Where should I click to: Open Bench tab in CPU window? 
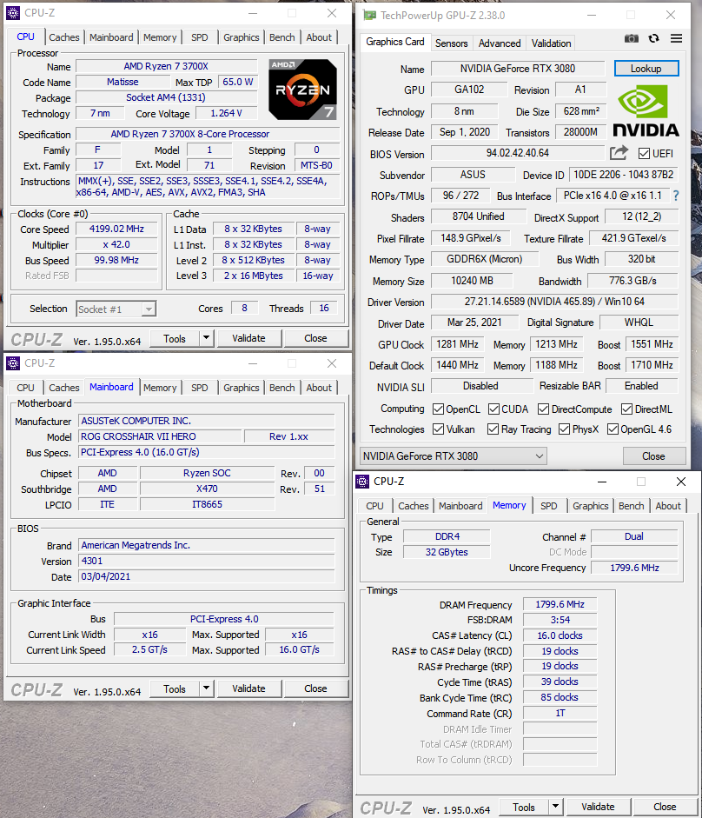[x=282, y=37]
